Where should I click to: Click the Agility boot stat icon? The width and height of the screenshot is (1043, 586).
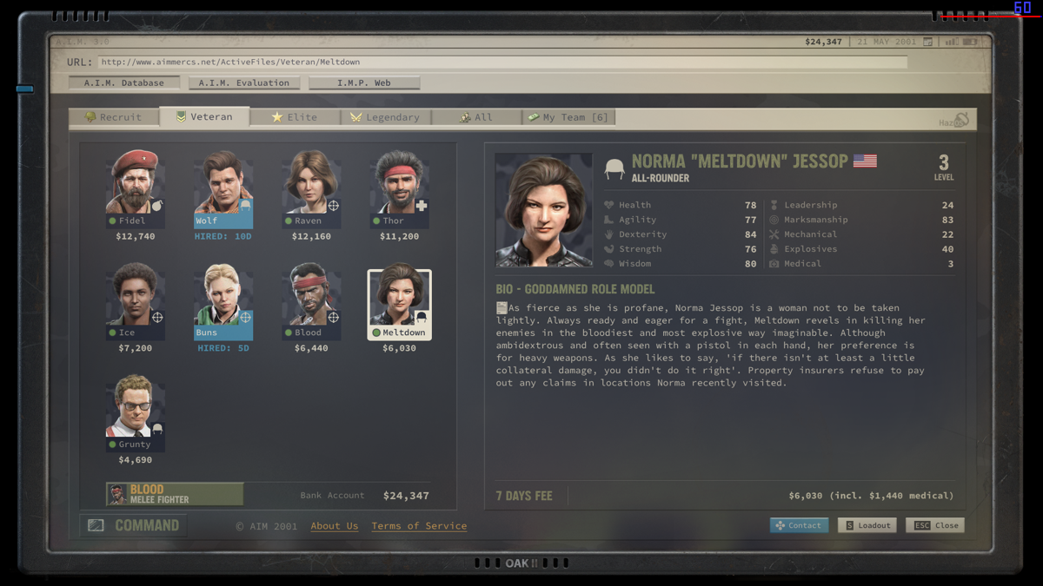coord(609,220)
